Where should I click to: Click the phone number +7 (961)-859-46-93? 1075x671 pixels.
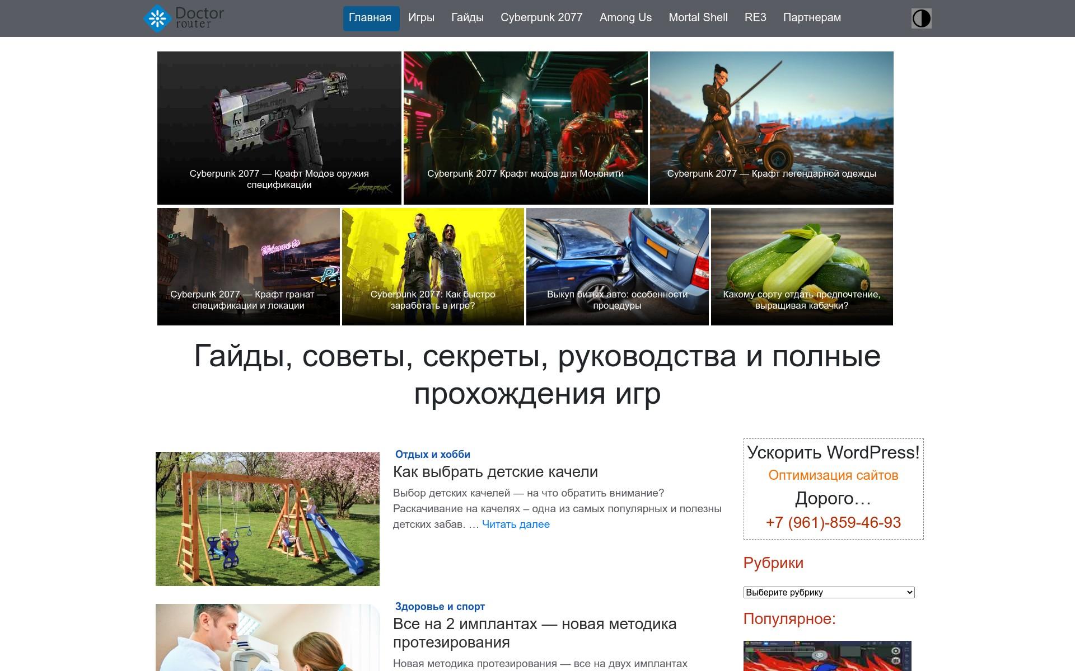point(833,523)
